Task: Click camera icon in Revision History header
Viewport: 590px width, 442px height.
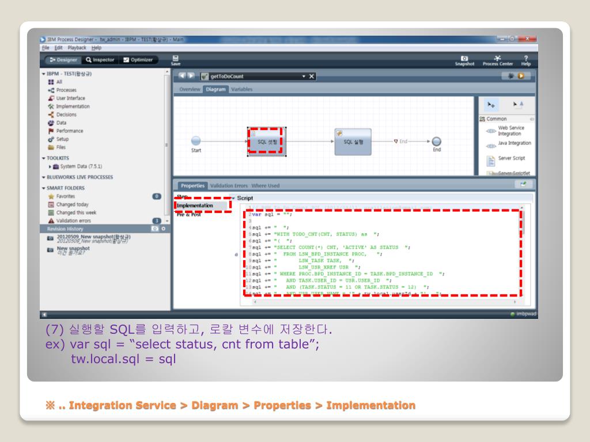Action: 154,229
